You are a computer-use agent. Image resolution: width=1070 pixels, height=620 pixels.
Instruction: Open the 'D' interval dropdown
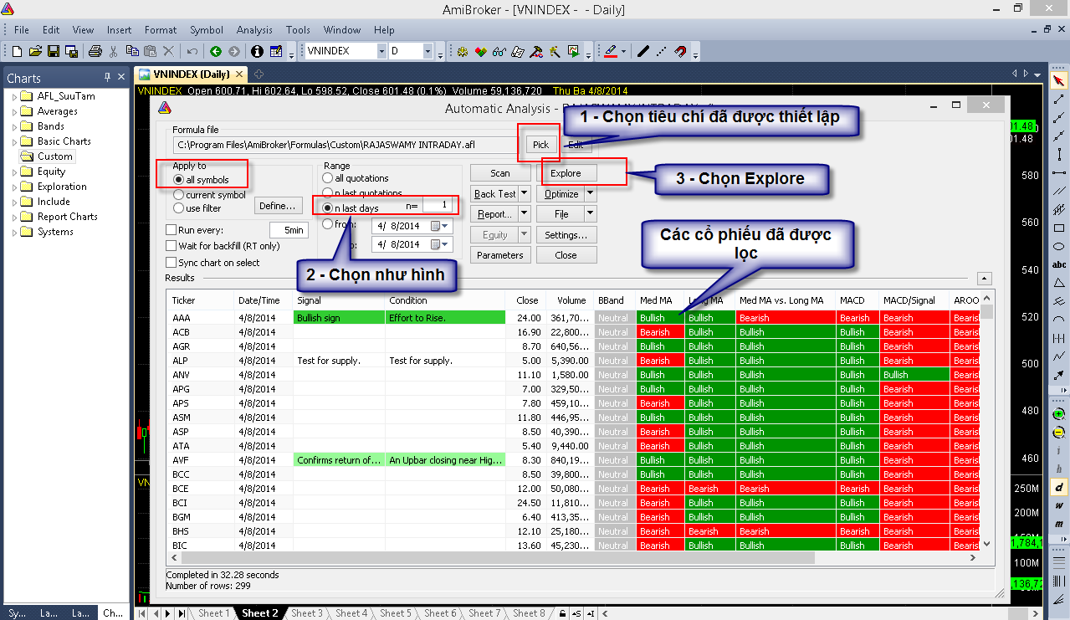coord(427,51)
